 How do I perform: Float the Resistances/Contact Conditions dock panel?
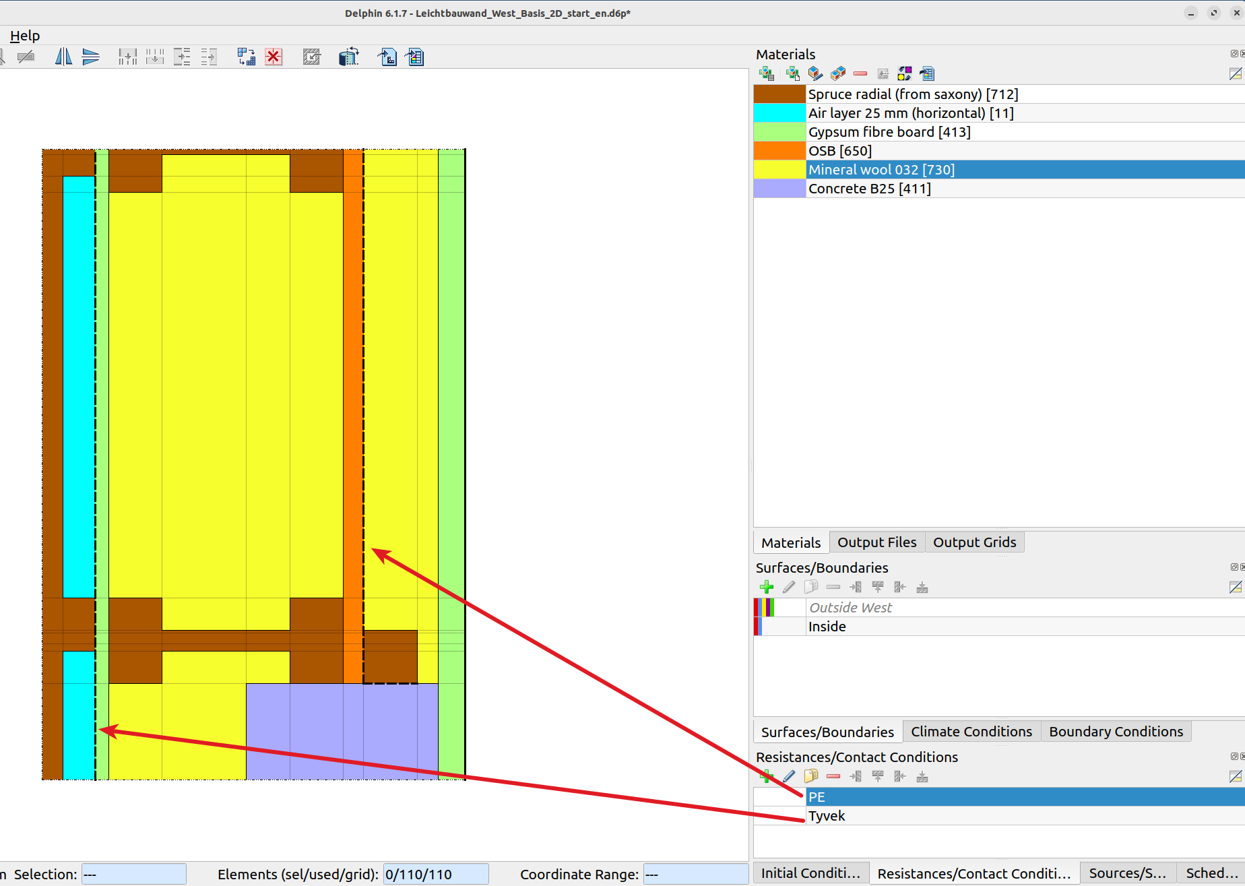click(x=1234, y=757)
